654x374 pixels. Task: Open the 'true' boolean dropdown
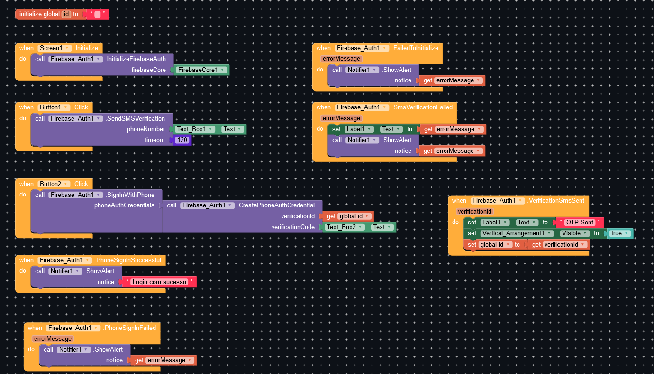pyautogui.click(x=620, y=233)
